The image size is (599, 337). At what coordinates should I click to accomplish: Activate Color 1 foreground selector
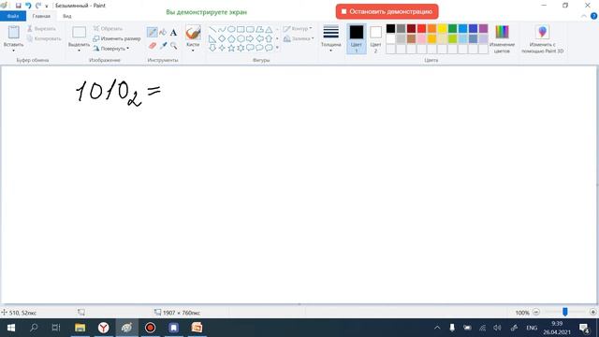357,39
